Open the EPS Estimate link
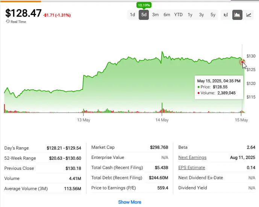259x207 pixels. pyautogui.click(x=192, y=168)
